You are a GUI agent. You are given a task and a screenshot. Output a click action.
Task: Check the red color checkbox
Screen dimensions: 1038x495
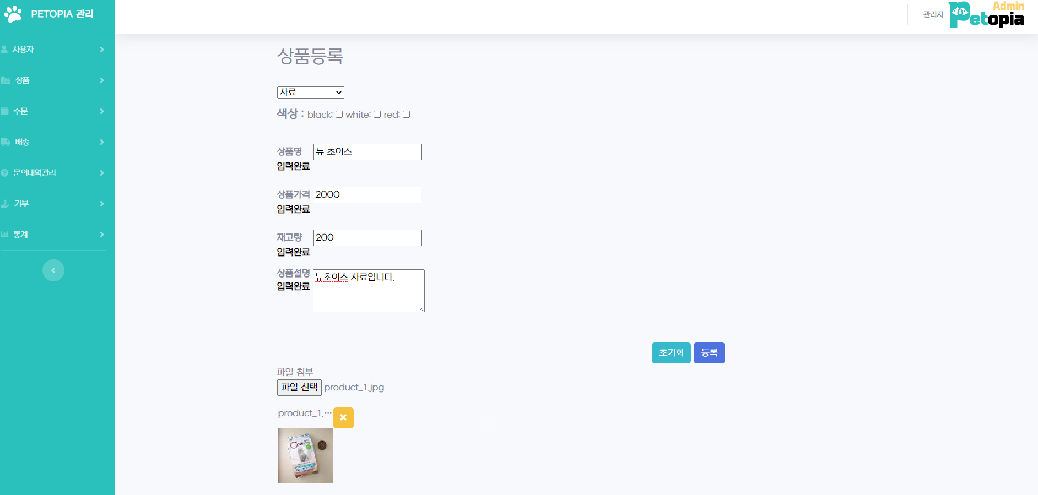point(407,115)
